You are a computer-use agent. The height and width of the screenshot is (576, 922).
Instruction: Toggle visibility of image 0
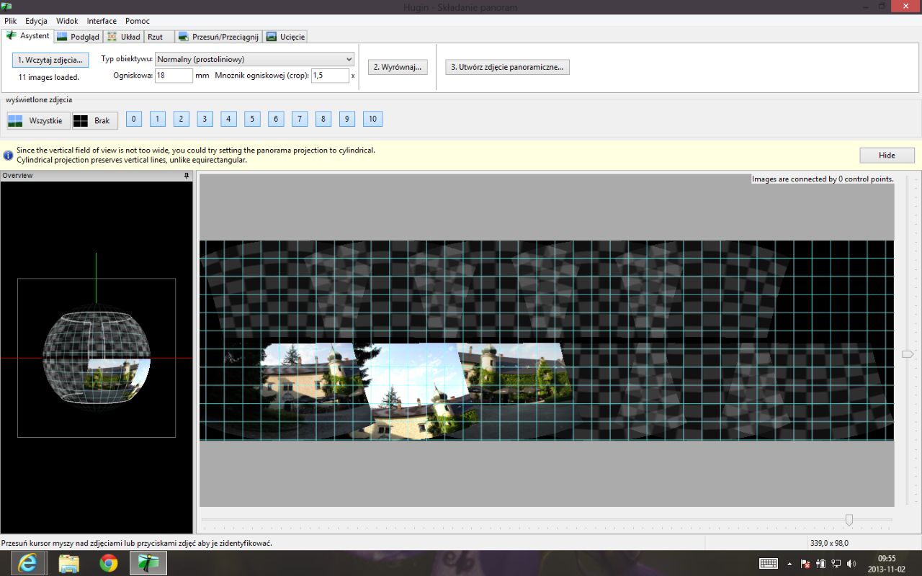(134, 119)
